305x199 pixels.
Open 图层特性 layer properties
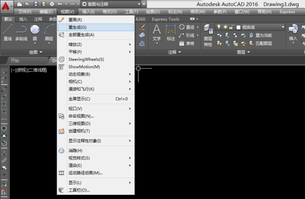coord(208,35)
